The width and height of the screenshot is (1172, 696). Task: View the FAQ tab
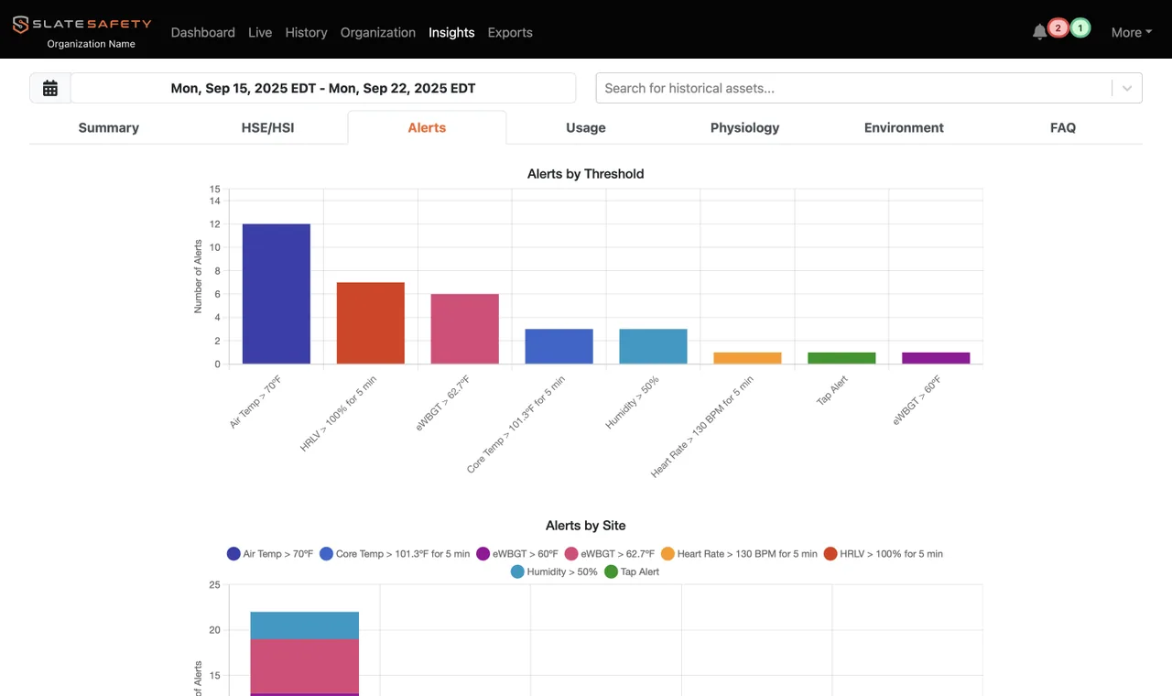tap(1063, 127)
